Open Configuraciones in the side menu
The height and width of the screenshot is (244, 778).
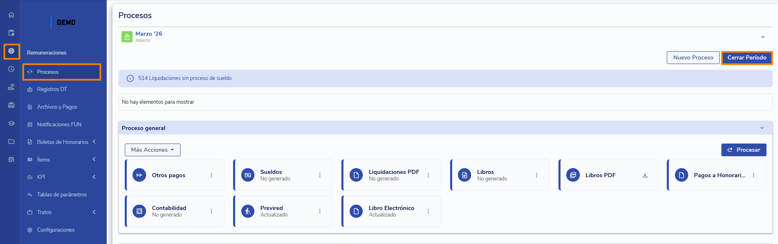56,230
